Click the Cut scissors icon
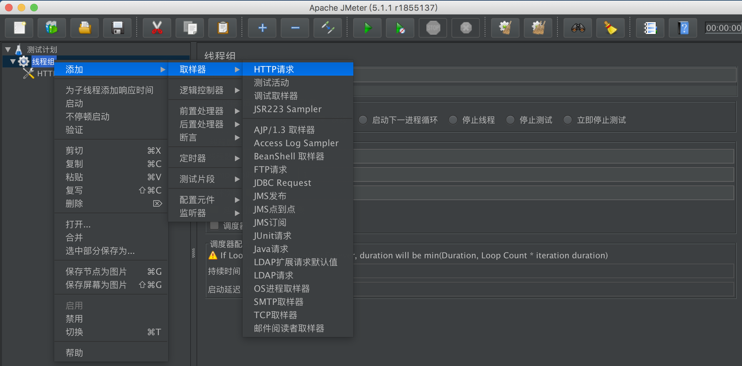This screenshot has height=366, width=742. [x=157, y=28]
